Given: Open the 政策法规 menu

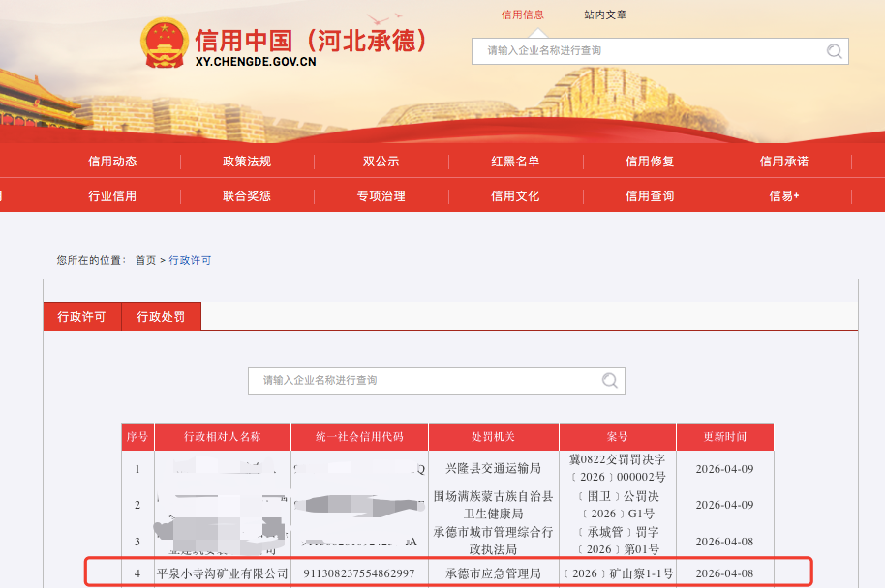Looking at the screenshot, I should pyautogui.click(x=247, y=162).
